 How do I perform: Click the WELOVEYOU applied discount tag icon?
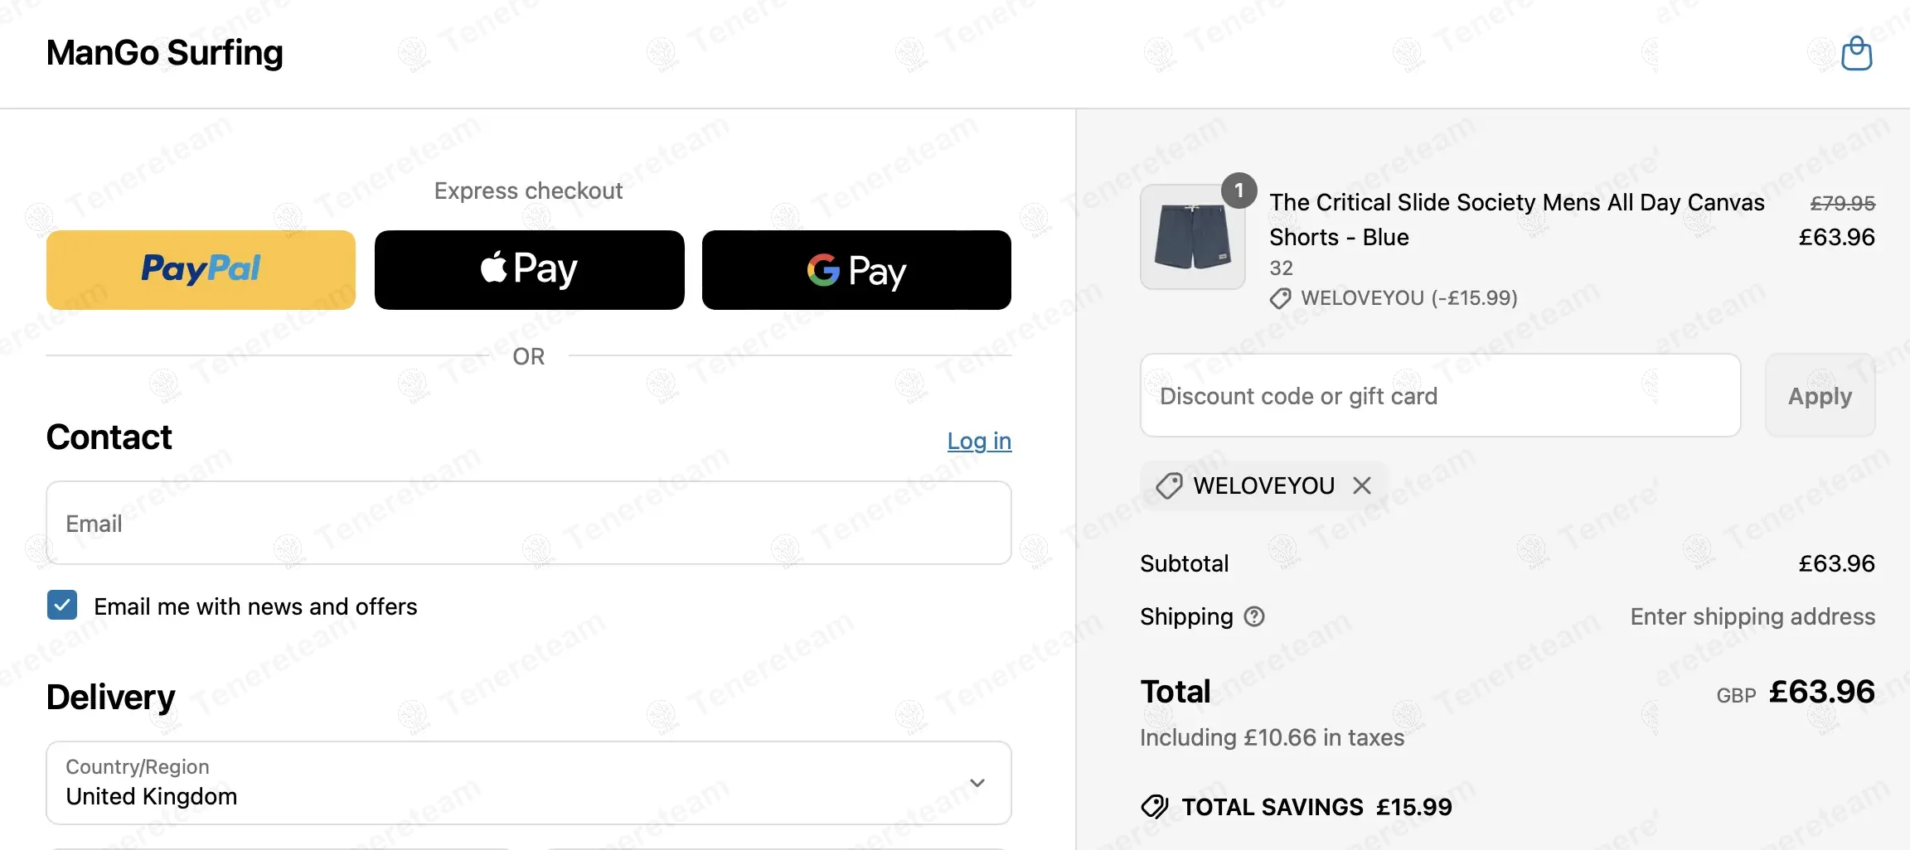click(1169, 485)
